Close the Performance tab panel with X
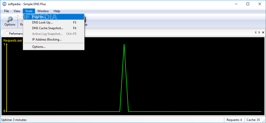Image resolution: width=266 pixels, height=123 pixels. (263, 33)
